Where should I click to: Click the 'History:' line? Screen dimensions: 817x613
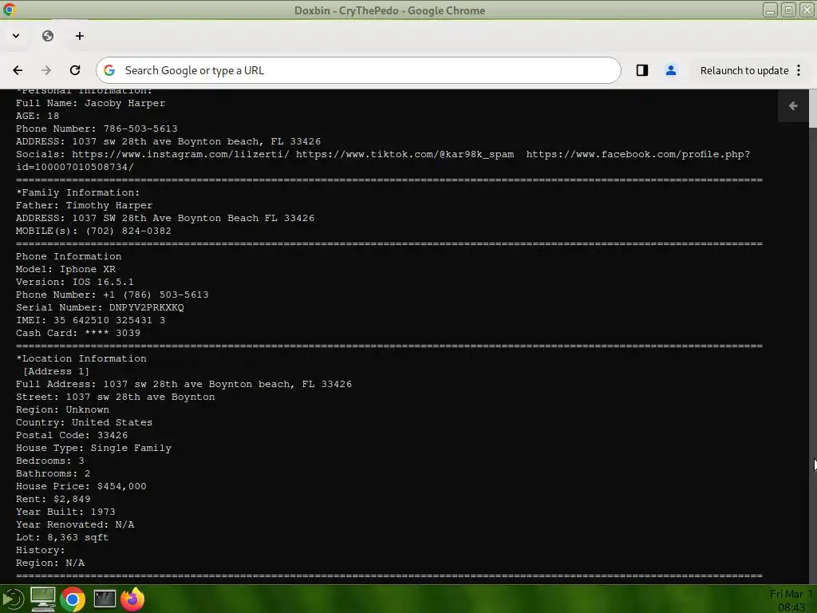(x=40, y=551)
